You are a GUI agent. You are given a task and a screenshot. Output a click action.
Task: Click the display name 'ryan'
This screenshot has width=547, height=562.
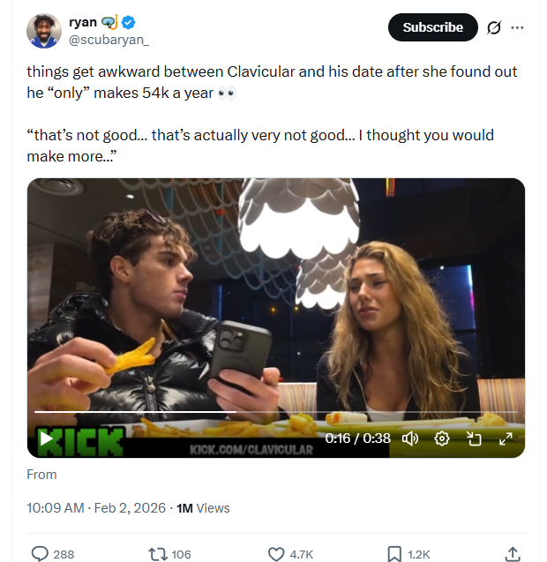click(82, 23)
